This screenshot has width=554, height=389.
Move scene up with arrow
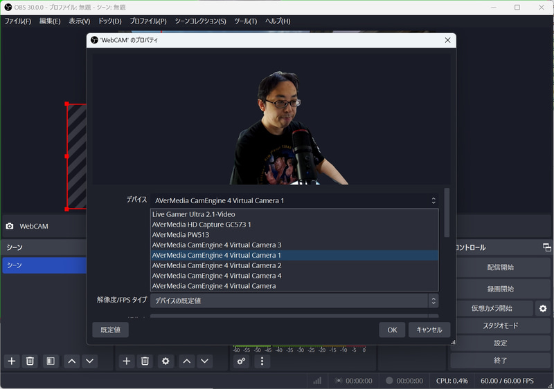[x=72, y=361]
